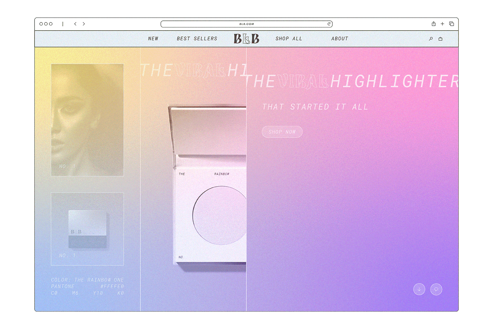Add a new tab with the plus icon

pyautogui.click(x=442, y=24)
